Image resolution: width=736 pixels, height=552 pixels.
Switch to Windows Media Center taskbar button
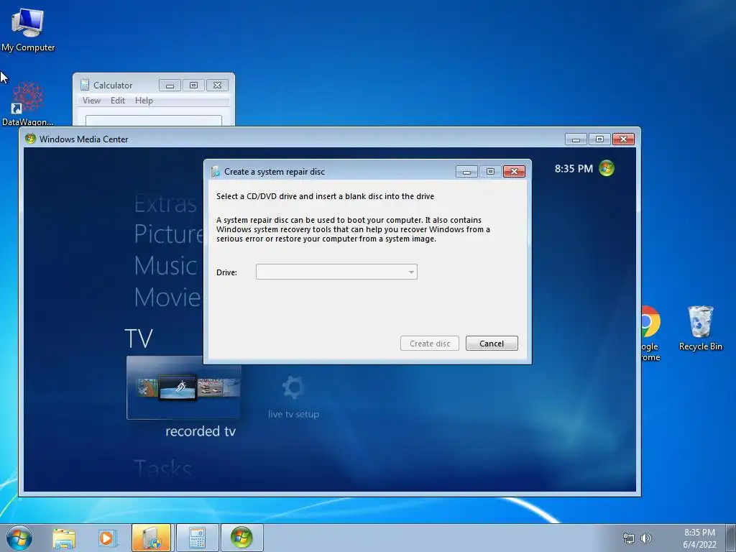pyautogui.click(x=241, y=538)
